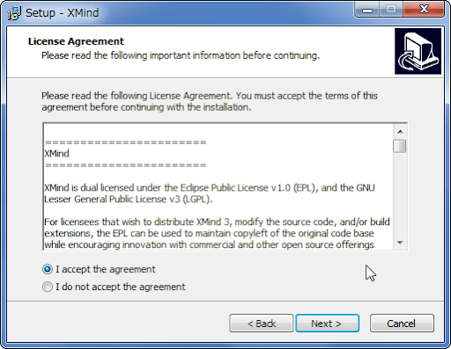Click the "Setup - XMind" title bar text
451x349 pixels.
[62, 13]
